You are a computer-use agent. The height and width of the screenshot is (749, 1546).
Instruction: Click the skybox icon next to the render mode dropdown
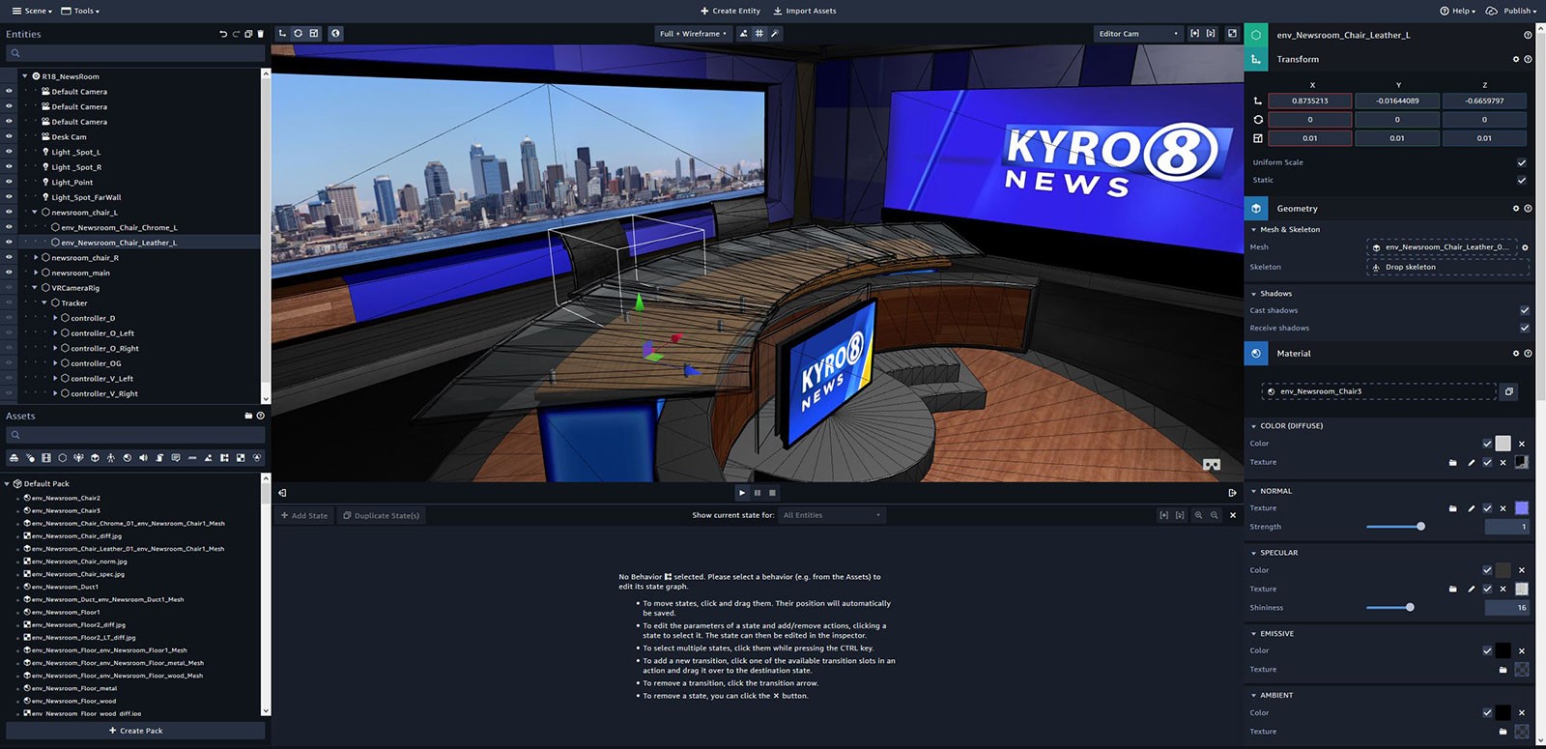(743, 33)
